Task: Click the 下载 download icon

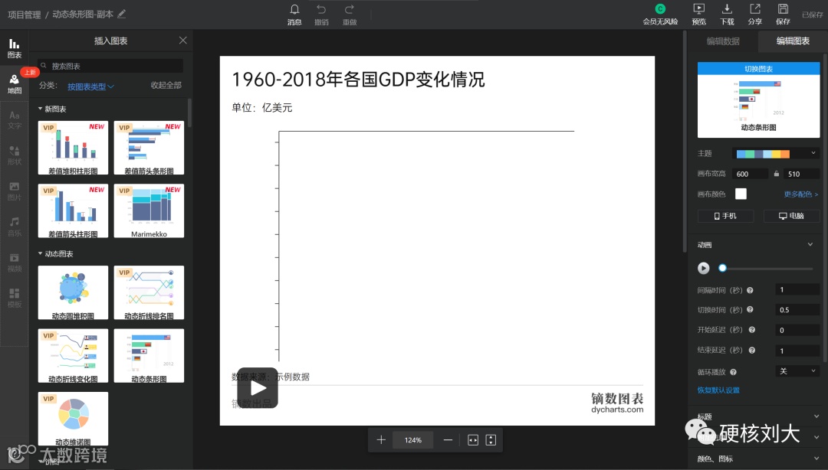Action: click(x=727, y=9)
